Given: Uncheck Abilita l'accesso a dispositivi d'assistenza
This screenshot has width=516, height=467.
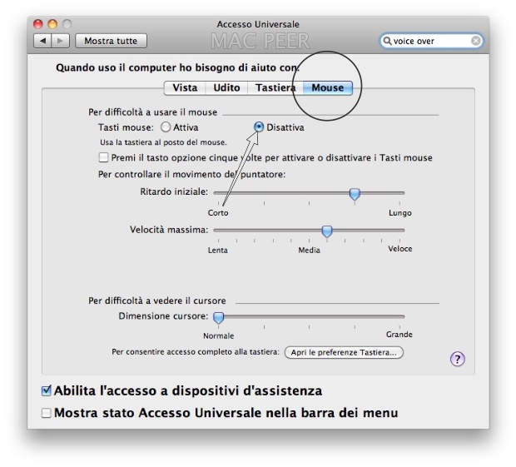Looking at the screenshot, I should (x=47, y=390).
